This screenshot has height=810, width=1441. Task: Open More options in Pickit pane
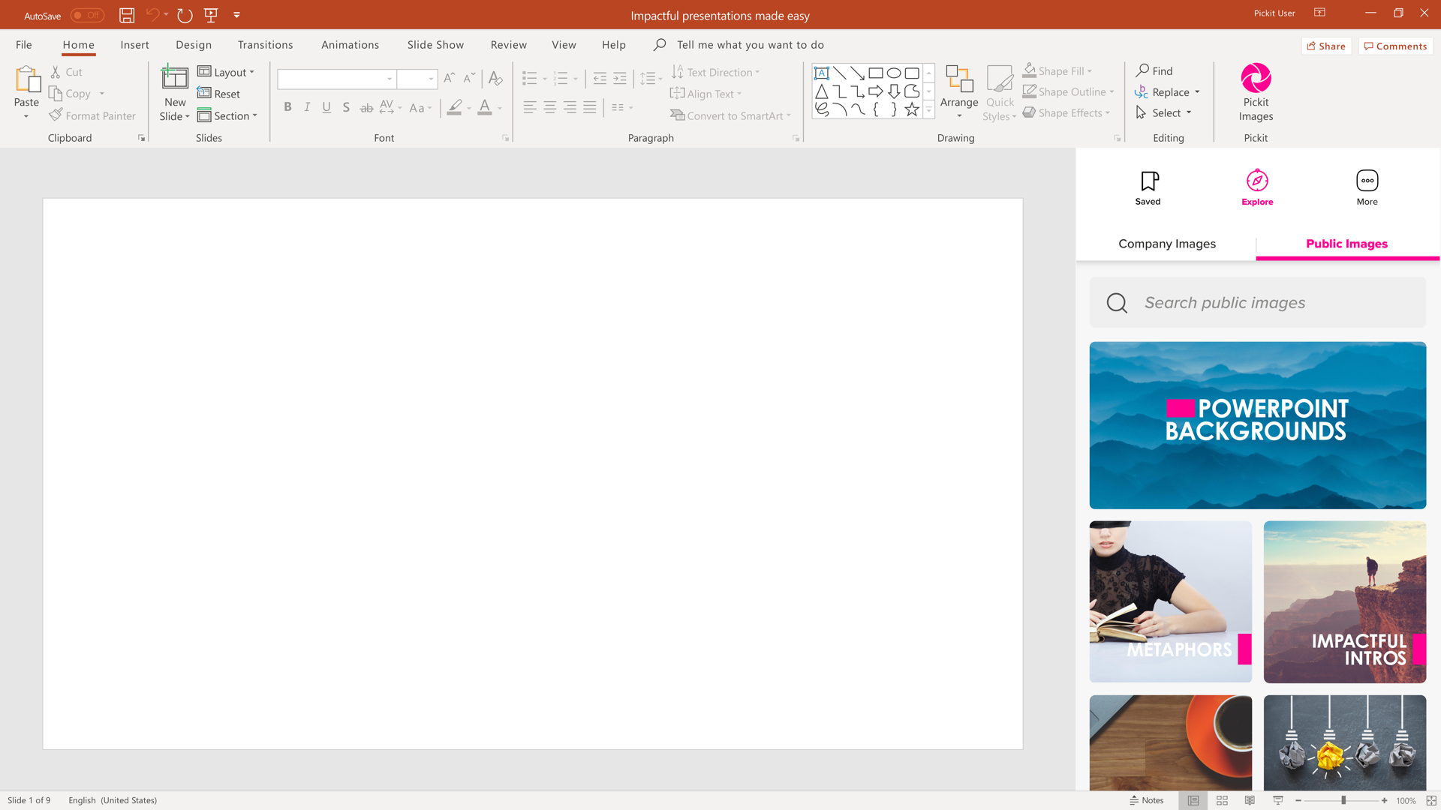[x=1367, y=187]
